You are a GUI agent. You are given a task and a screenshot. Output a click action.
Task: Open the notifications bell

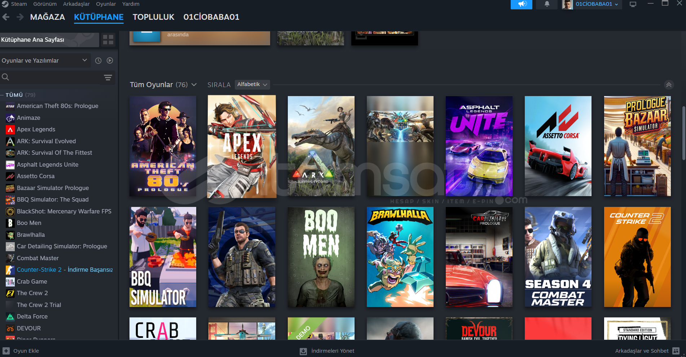(x=547, y=4)
